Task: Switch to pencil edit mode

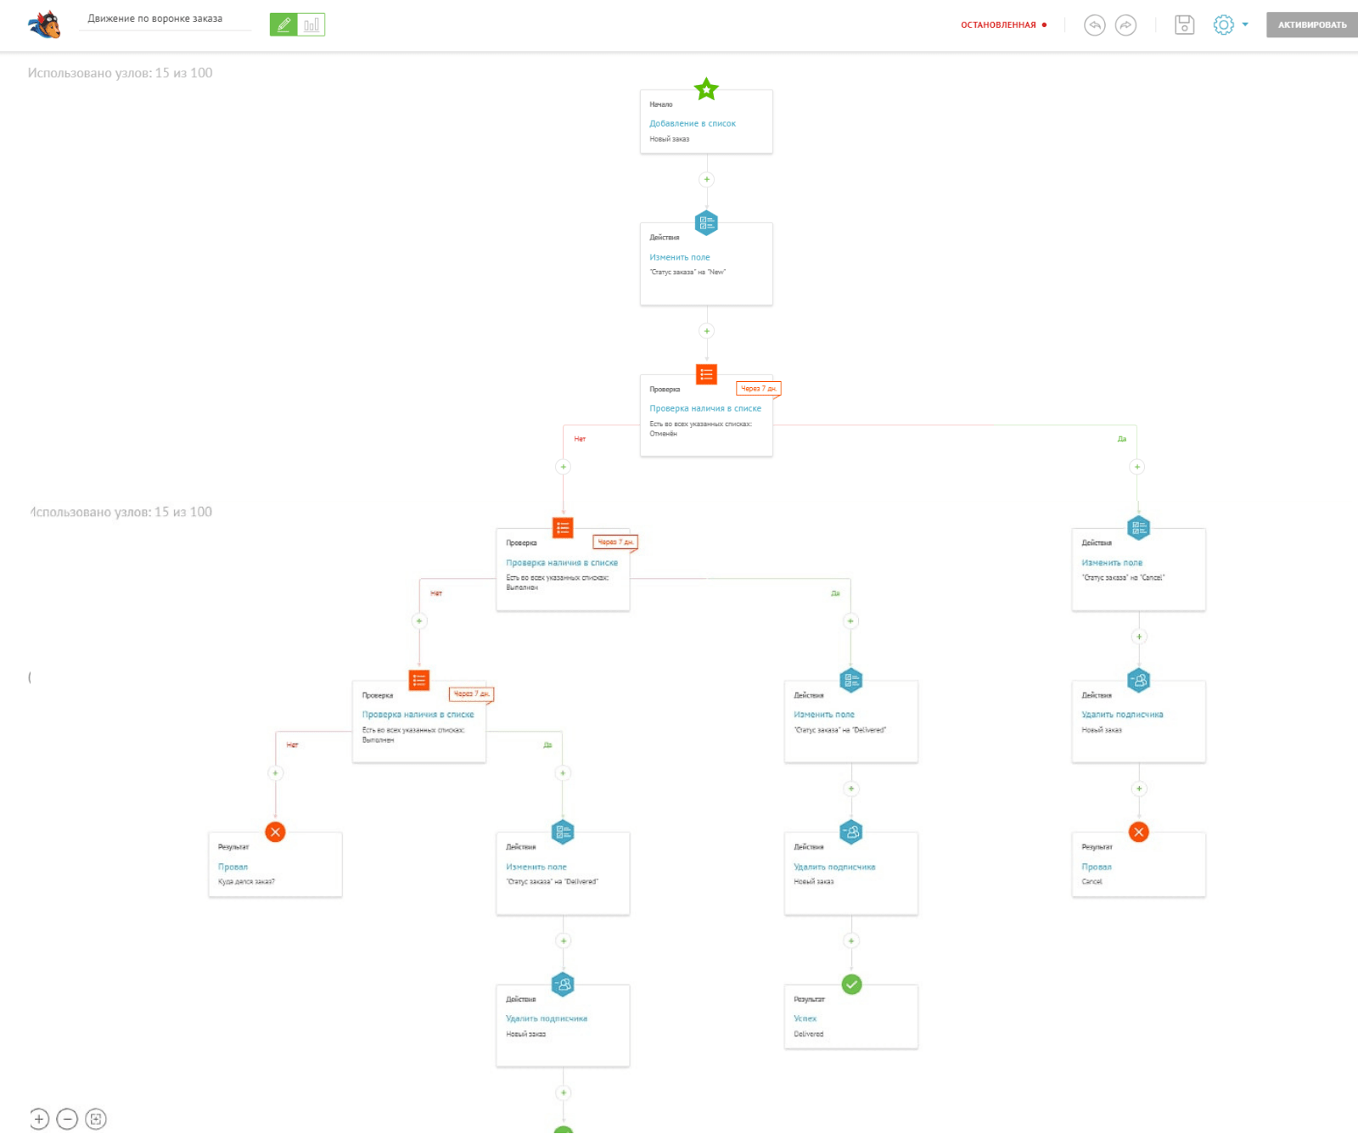Action: [283, 25]
